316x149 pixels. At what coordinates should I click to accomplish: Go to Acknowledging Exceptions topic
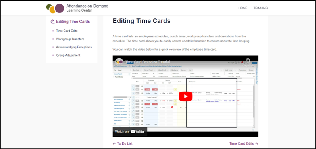74,47
